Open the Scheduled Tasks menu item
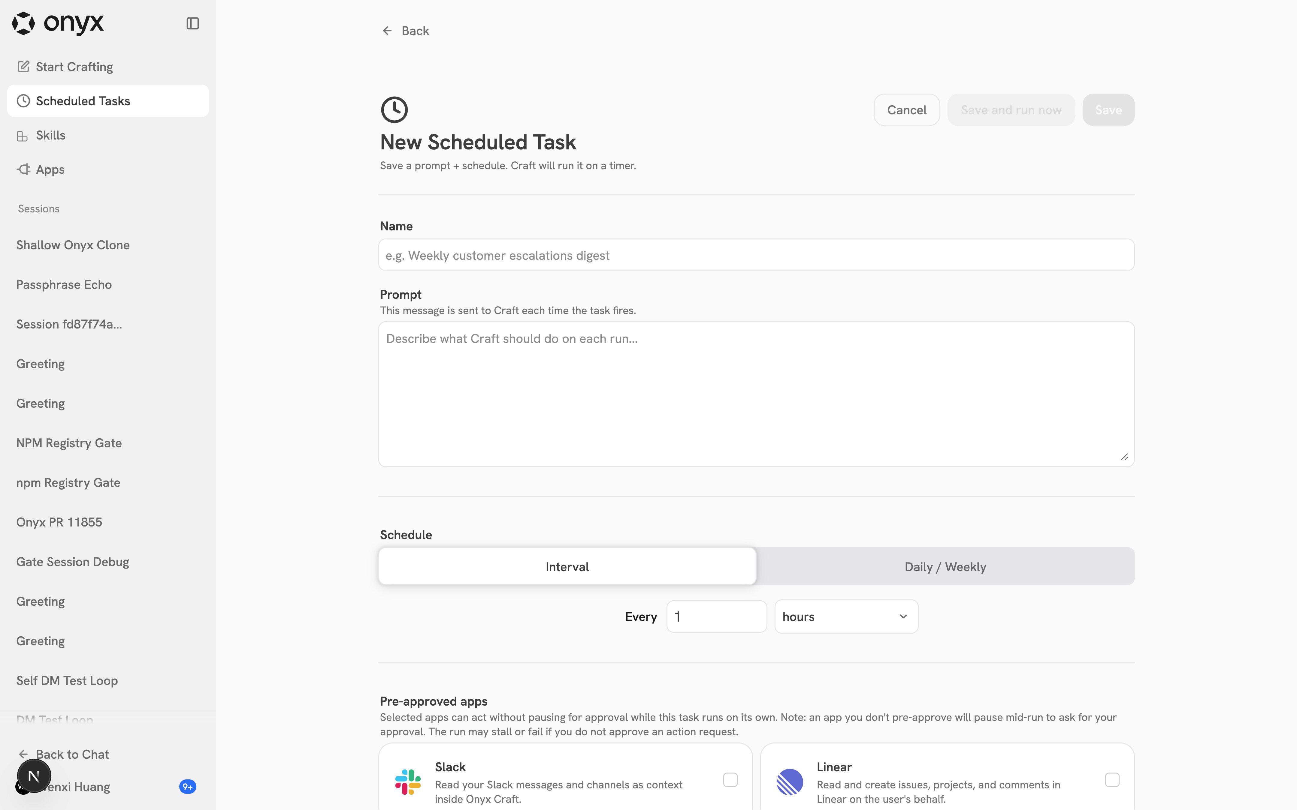Screen dimensions: 1297x810 point(108,101)
